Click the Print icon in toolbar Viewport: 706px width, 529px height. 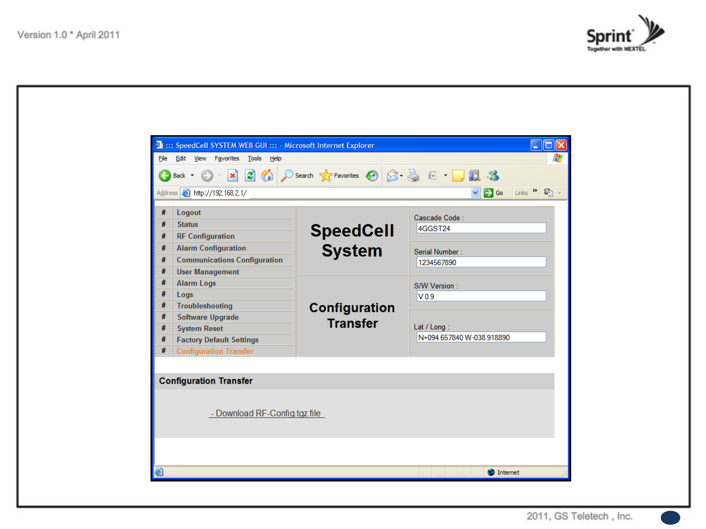(x=414, y=176)
